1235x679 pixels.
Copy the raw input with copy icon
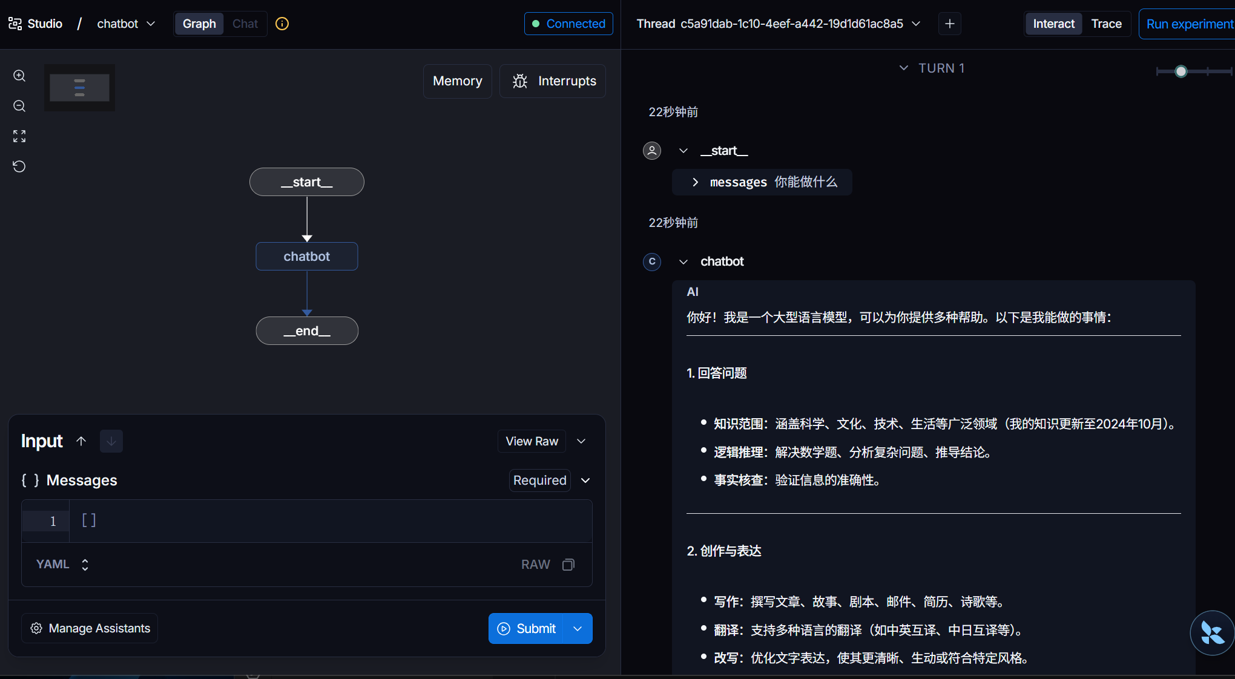click(x=568, y=565)
